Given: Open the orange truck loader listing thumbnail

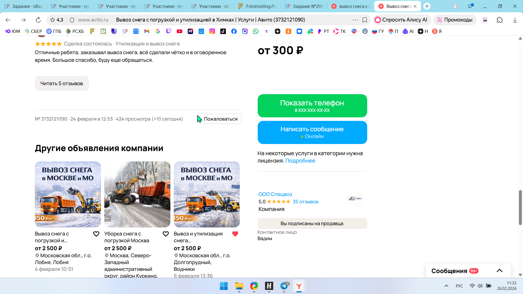Looking at the screenshot, I should [x=137, y=194].
